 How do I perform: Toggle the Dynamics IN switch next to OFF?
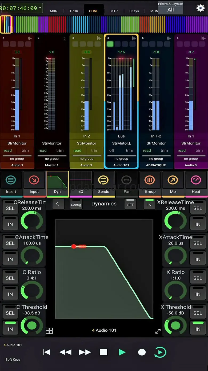[x=149, y=204]
